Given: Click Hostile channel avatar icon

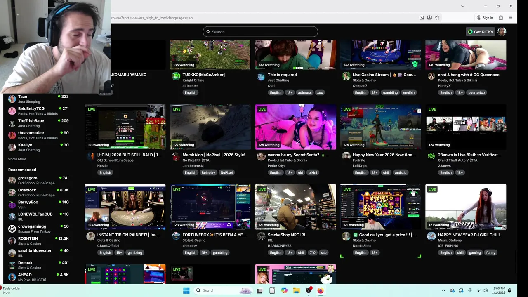Looking at the screenshot, I should click(x=90, y=156).
